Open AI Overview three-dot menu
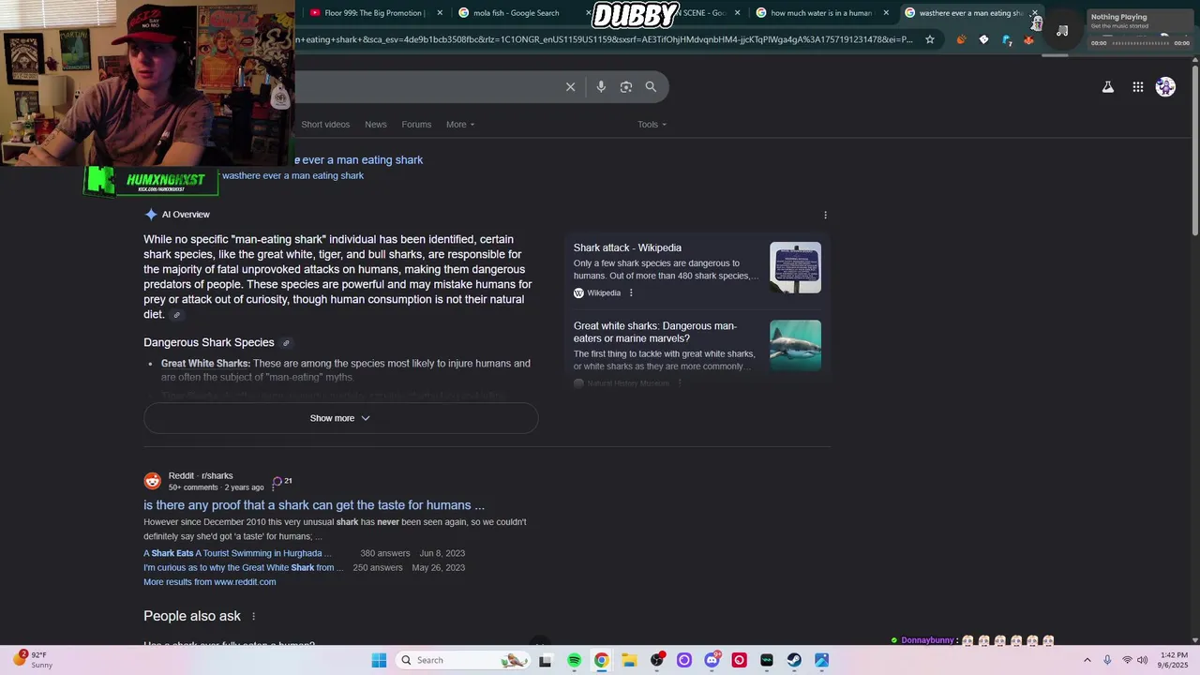The height and width of the screenshot is (675, 1200). click(x=825, y=215)
